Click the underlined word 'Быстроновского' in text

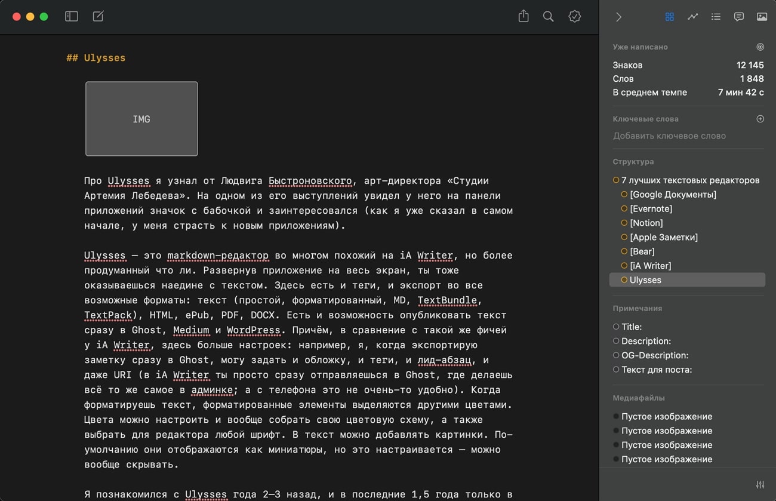click(x=310, y=180)
